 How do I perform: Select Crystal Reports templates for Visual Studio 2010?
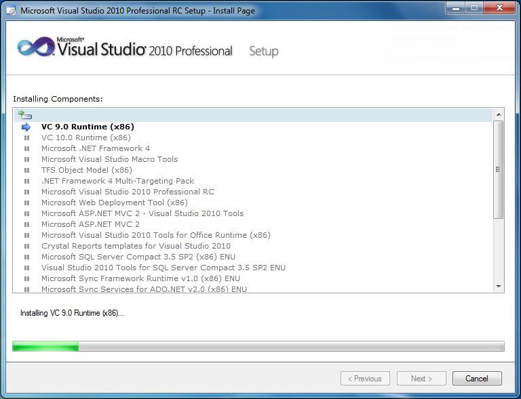coord(136,246)
